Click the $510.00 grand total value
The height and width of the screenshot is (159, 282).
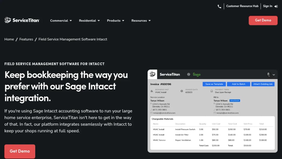pyautogui.click(x=247, y=145)
